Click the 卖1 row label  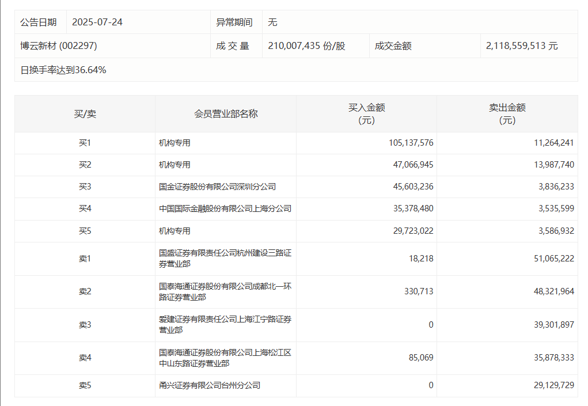85,259
